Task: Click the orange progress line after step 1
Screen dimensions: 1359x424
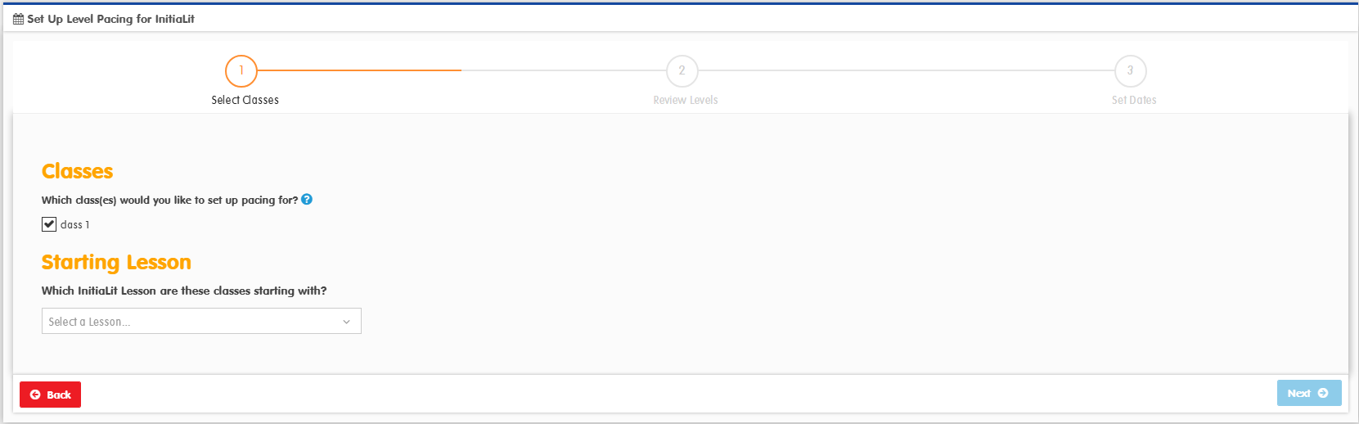Action: [359, 70]
